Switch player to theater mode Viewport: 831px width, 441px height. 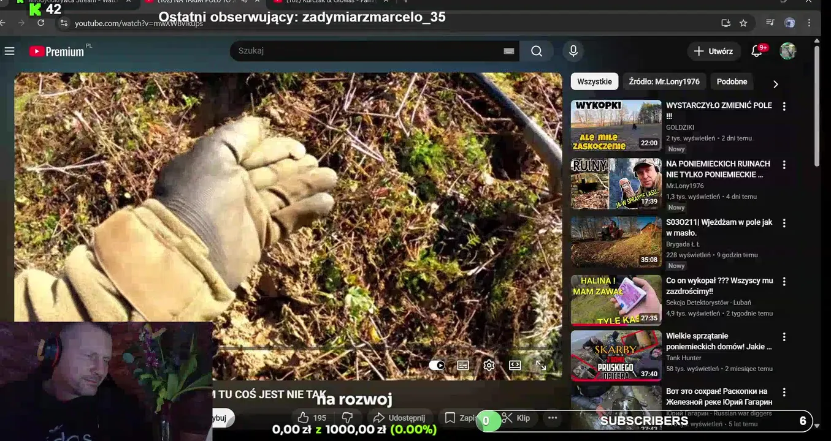coord(515,365)
